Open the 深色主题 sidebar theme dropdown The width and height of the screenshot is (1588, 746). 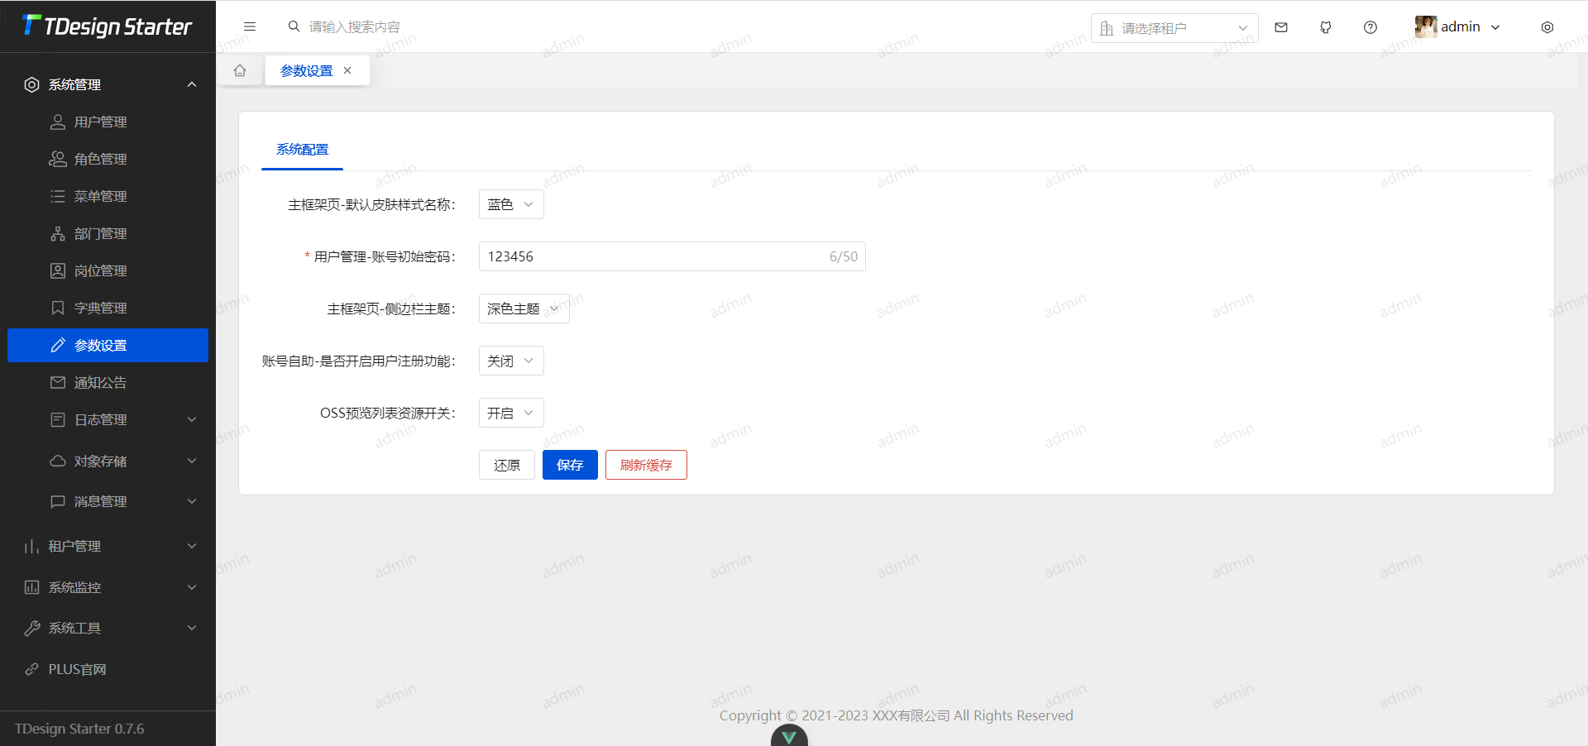(524, 308)
